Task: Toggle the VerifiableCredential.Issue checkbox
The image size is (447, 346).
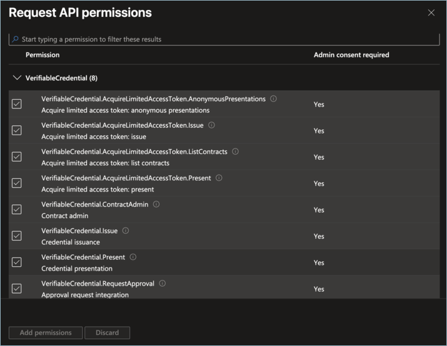Action: (x=17, y=236)
